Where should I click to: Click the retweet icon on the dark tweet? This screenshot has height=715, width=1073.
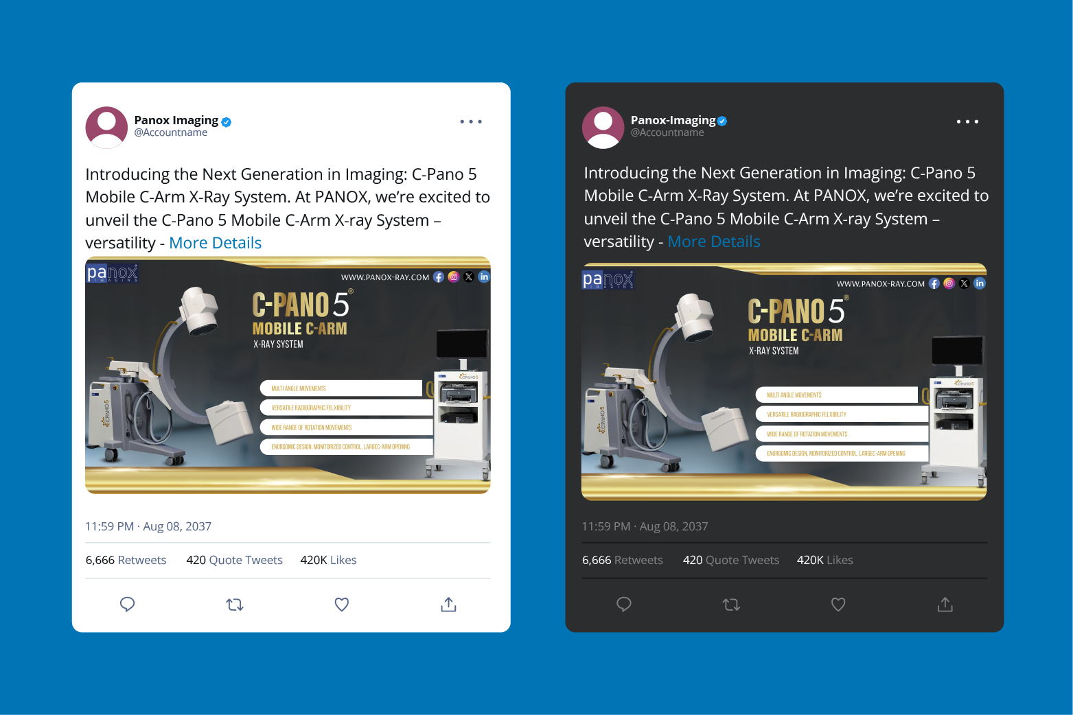tap(731, 605)
